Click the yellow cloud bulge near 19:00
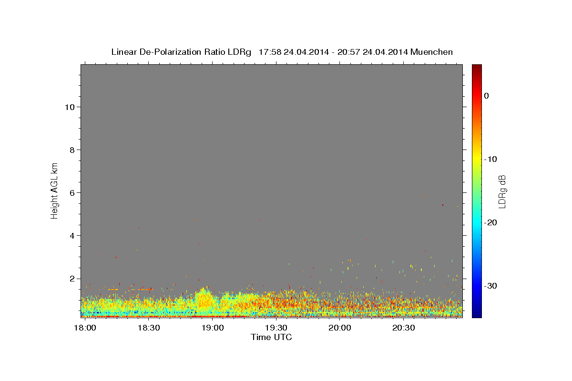Screen dimensions: 572x381 coord(205,299)
